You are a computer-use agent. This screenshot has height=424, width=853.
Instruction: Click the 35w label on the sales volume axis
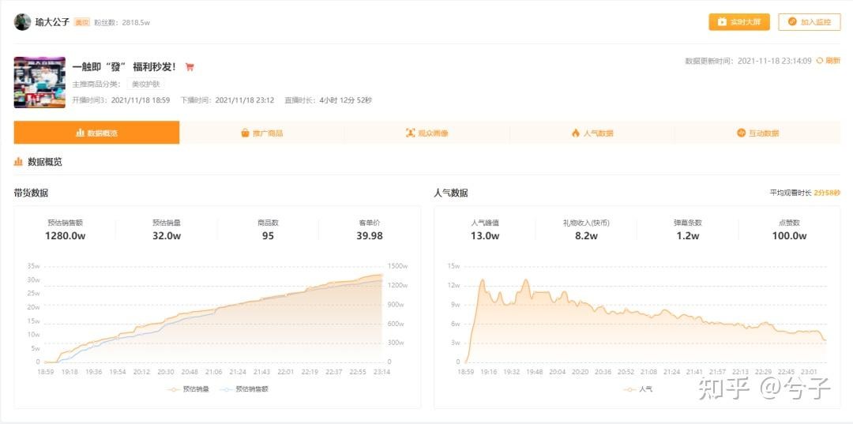coord(34,266)
